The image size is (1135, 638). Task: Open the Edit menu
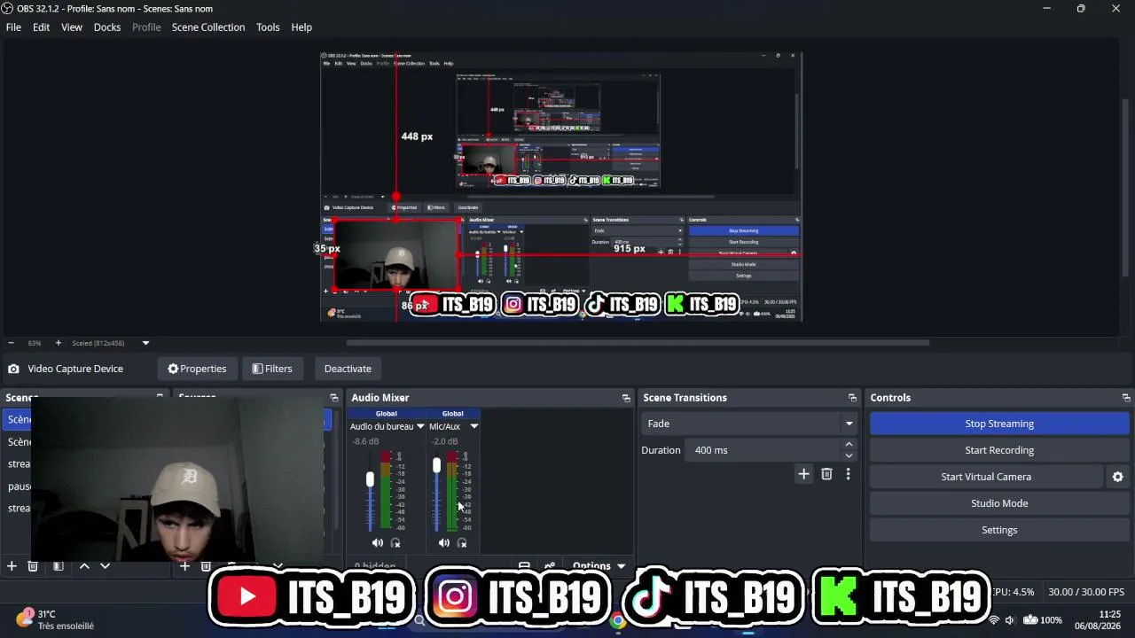click(42, 27)
